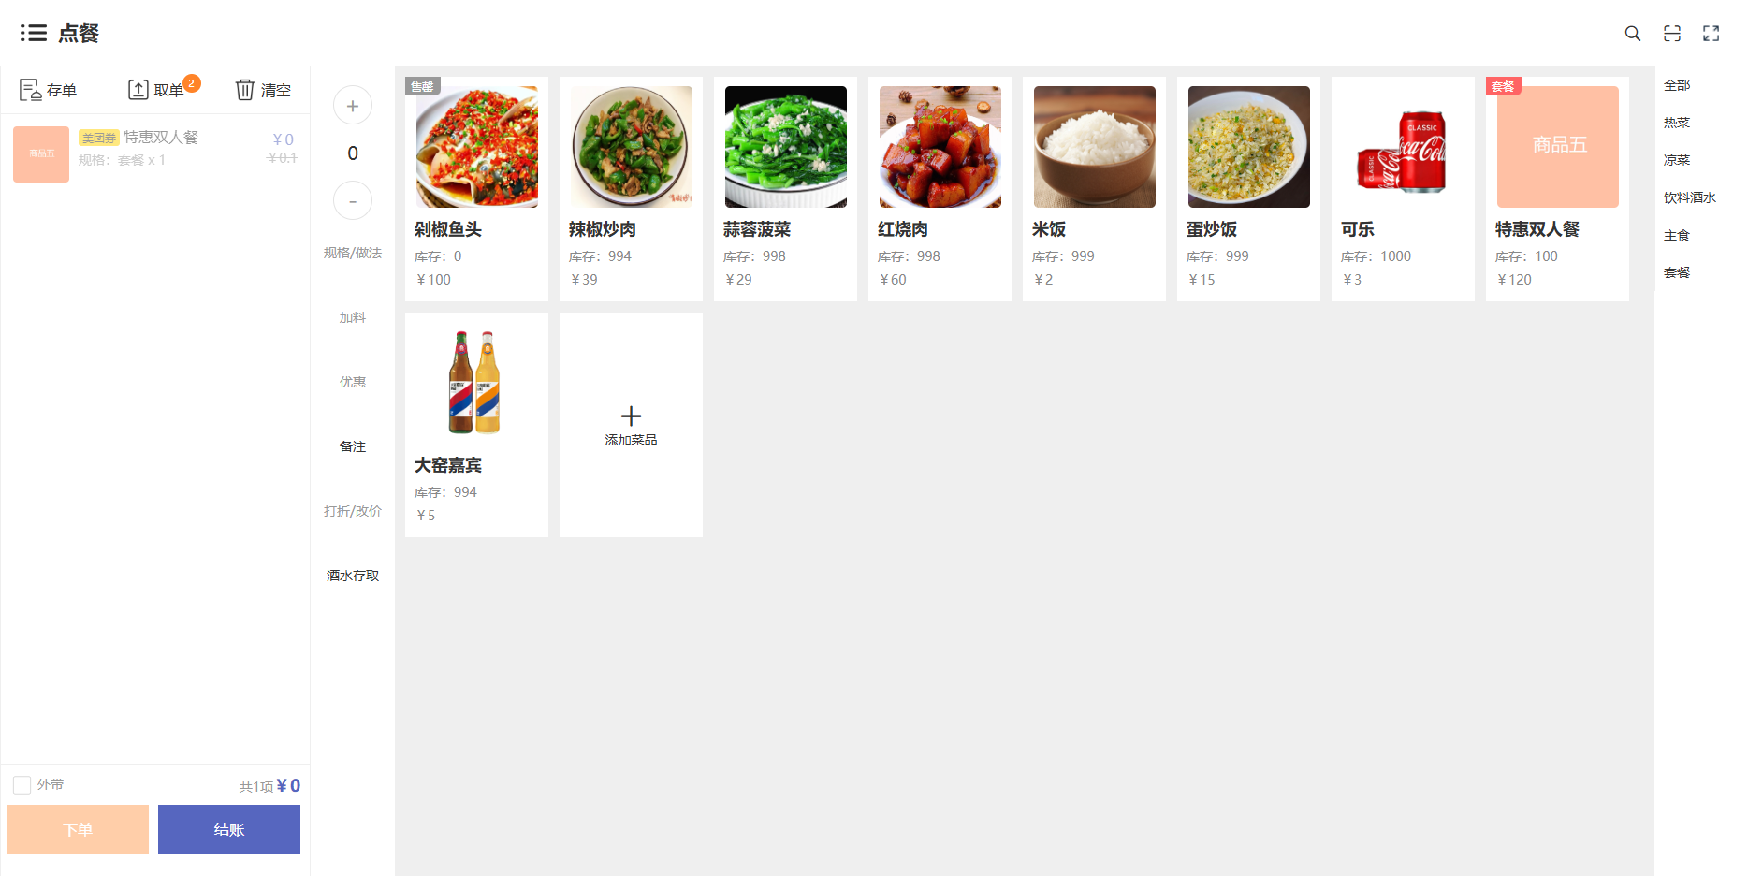
Task: Select the 红烧肉 dish thumbnail
Action: 940,147
